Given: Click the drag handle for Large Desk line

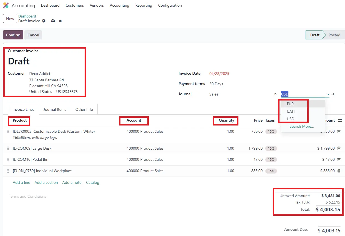Looking at the screenshot, I should (x=8, y=148).
